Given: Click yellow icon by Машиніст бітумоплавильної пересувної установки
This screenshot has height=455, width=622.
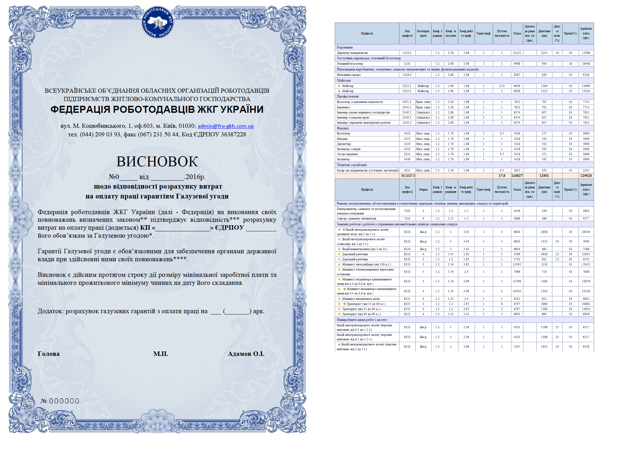Looking at the screenshot, I should tap(339, 270).
